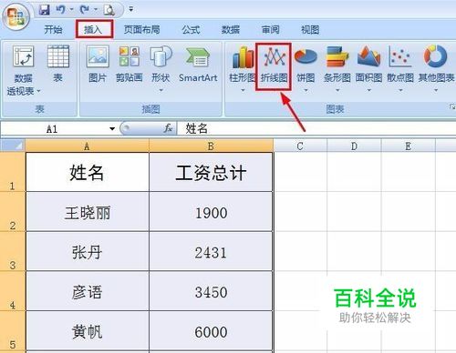Insert a 面积图 area chart
This screenshot has width=456, height=353.
coord(368,68)
